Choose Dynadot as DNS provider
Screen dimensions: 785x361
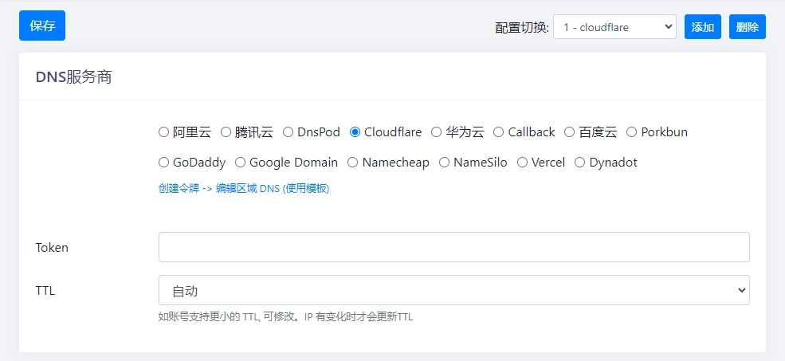[580, 163]
